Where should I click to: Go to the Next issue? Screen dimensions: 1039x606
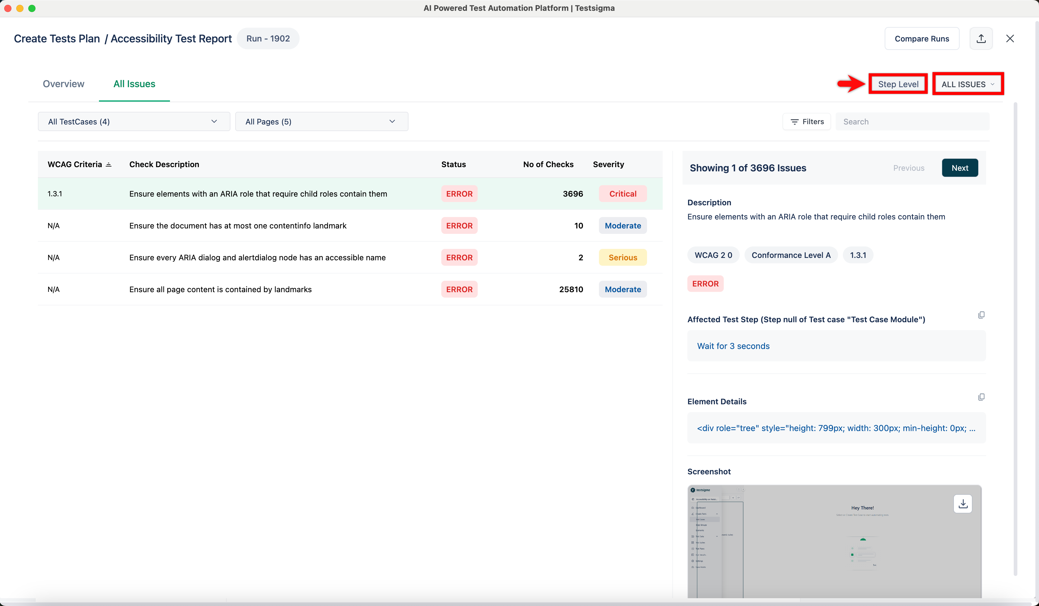pyautogui.click(x=960, y=168)
